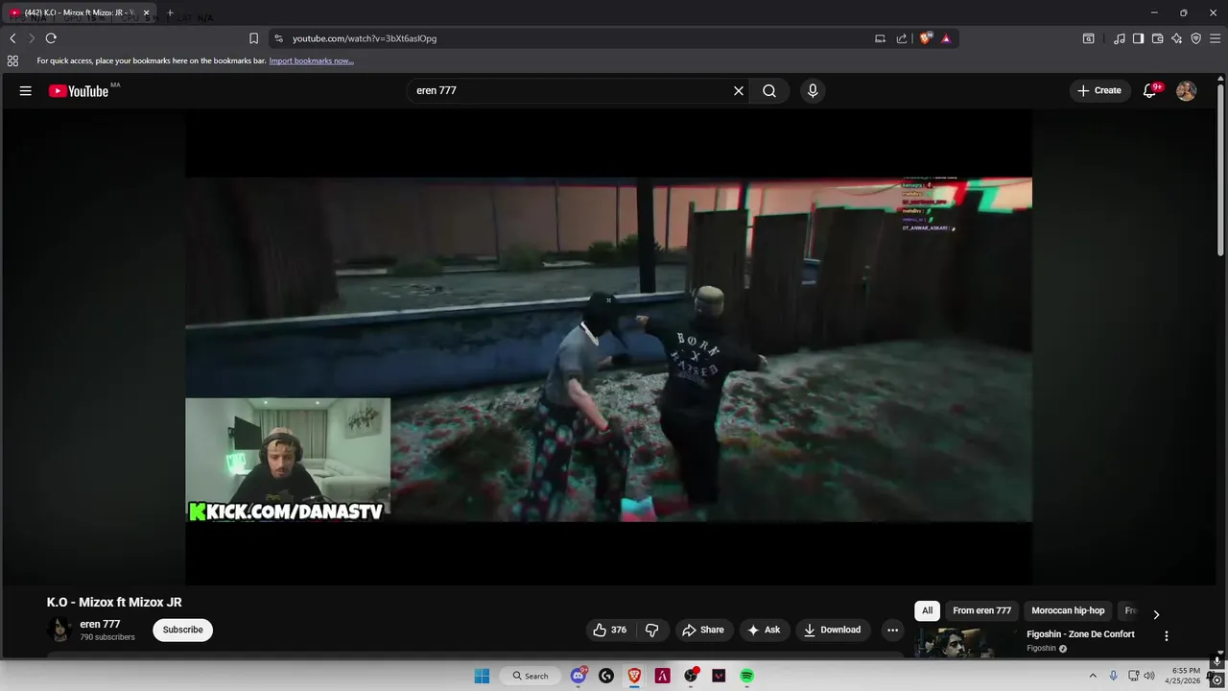
Task: Like the video (376 likes)
Action: tap(609, 631)
